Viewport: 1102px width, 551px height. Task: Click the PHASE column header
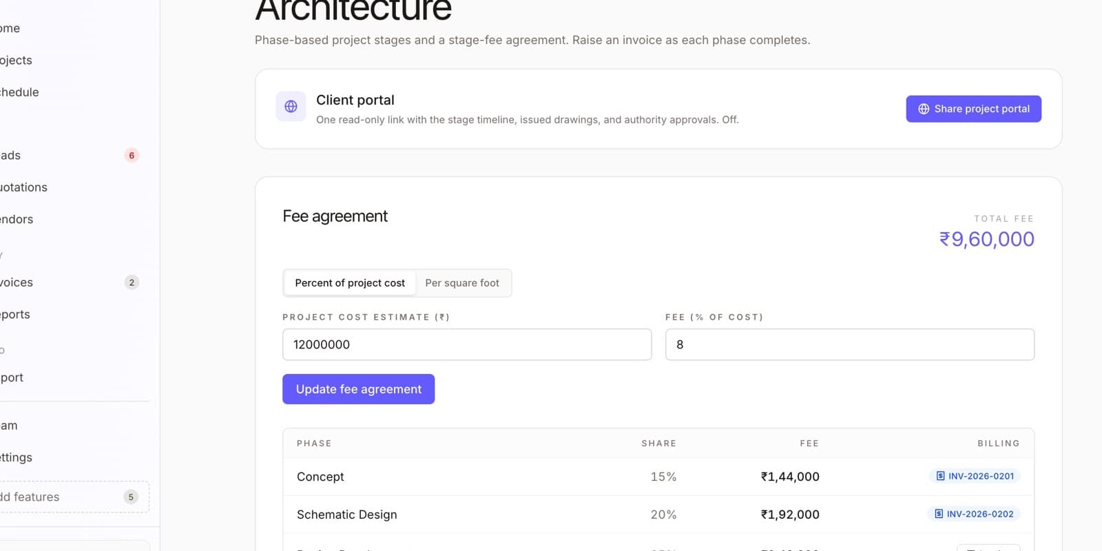point(314,444)
